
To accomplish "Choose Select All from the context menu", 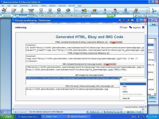I will coord(133,98).
